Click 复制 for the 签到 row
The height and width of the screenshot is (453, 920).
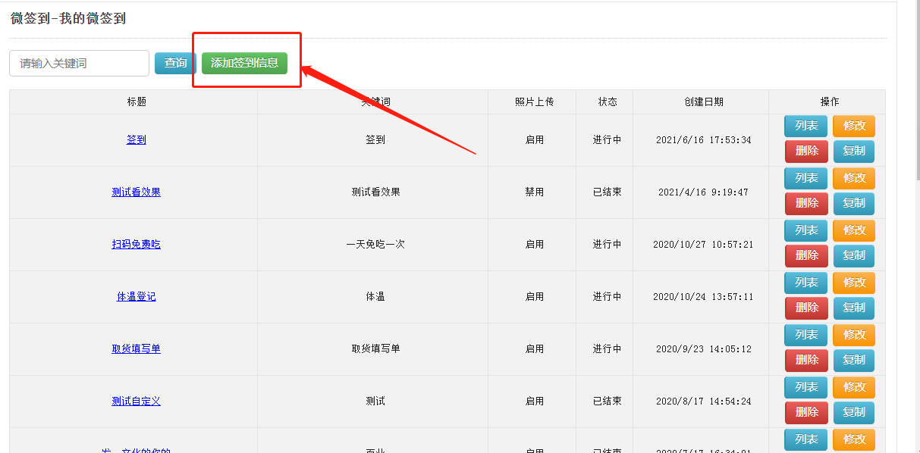point(854,151)
